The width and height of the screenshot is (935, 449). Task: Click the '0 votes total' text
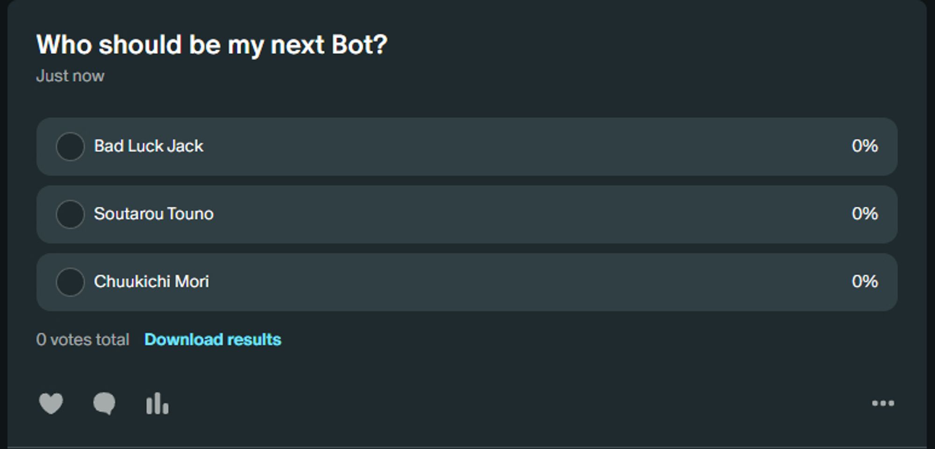(83, 340)
